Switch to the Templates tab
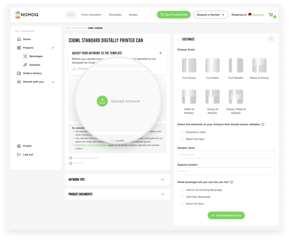The height and width of the screenshot is (240, 289). [115, 15]
